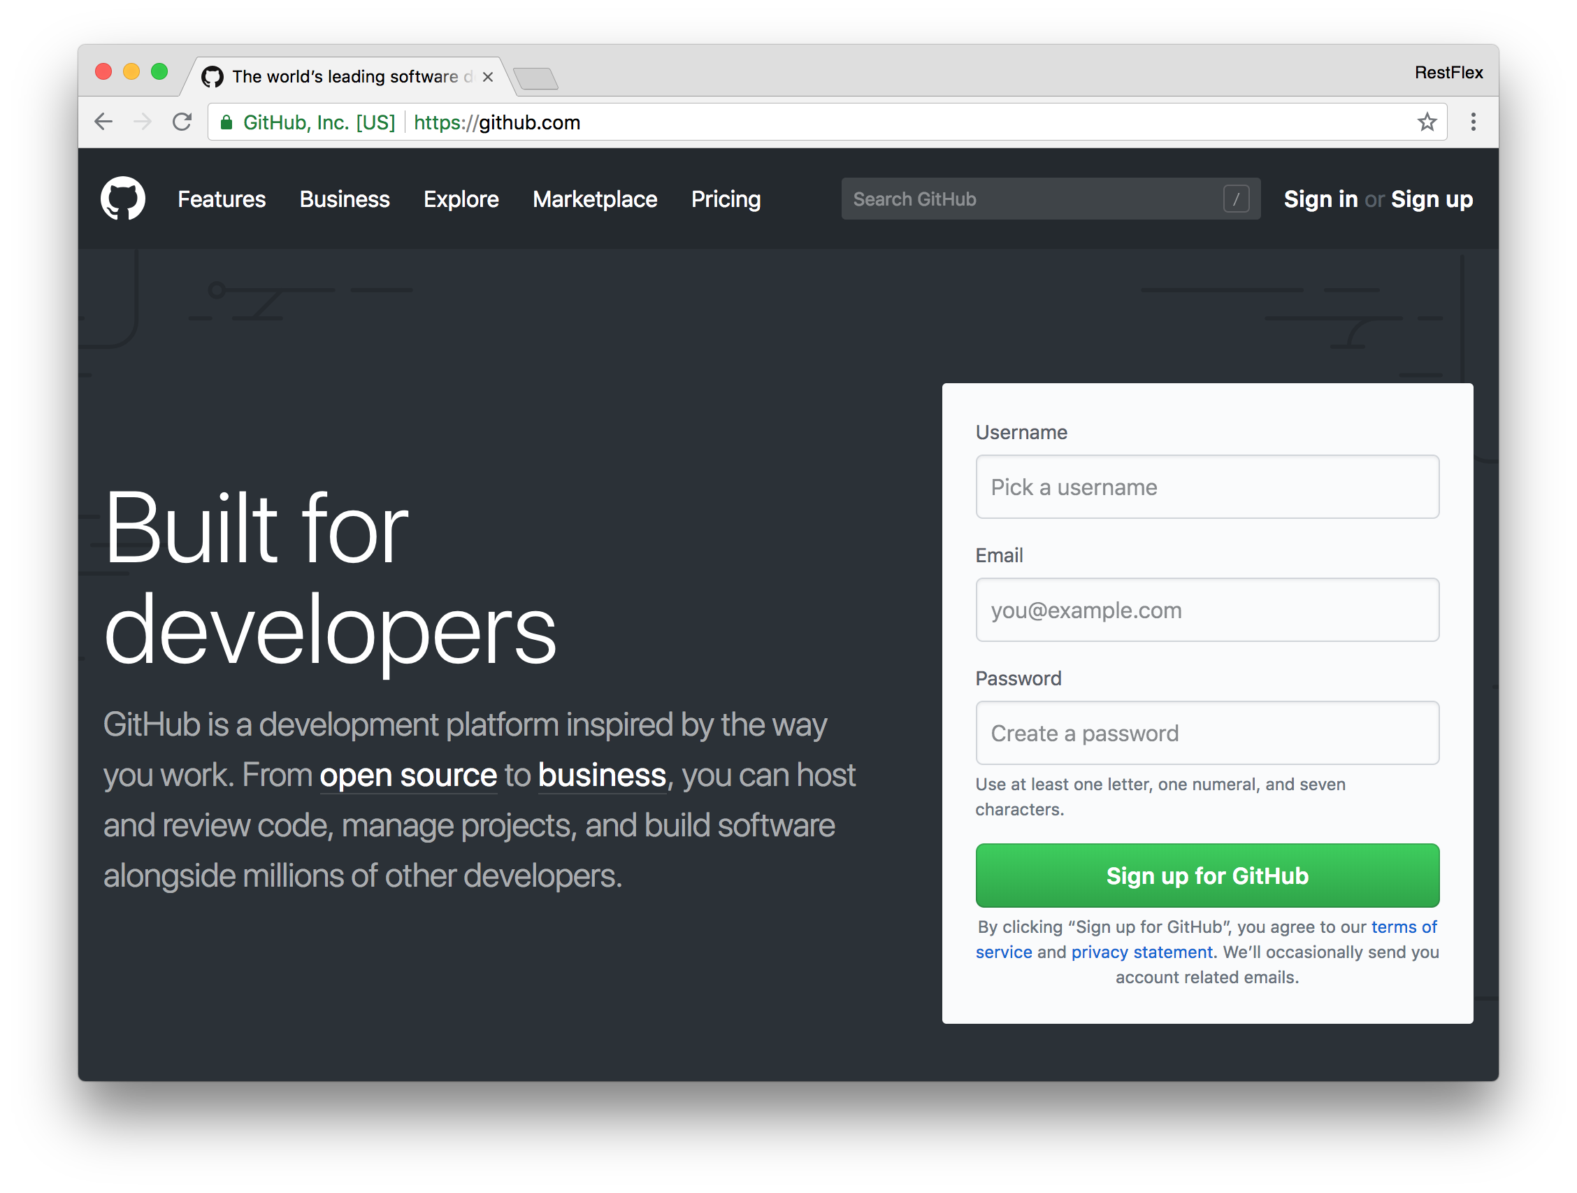The width and height of the screenshot is (1577, 1193).
Task: Click the Password input field
Action: click(x=1207, y=733)
